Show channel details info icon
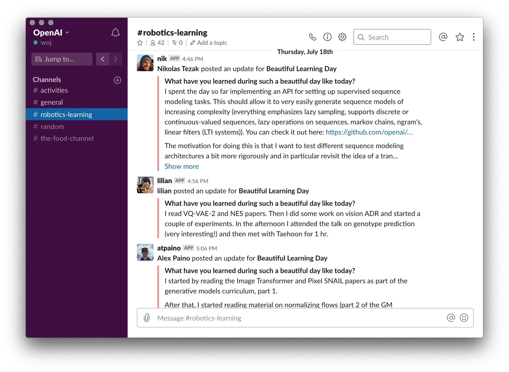Viewport: 509px width, 372px height. coord(327,37)
